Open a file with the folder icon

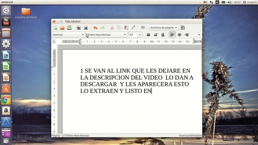62,28
